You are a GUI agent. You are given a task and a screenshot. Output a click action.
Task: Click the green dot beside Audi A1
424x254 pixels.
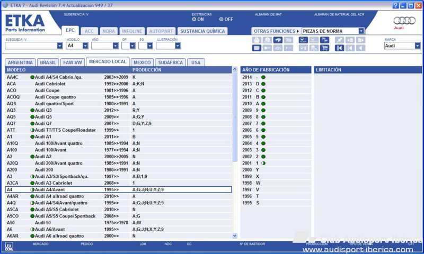click(32, 137)
